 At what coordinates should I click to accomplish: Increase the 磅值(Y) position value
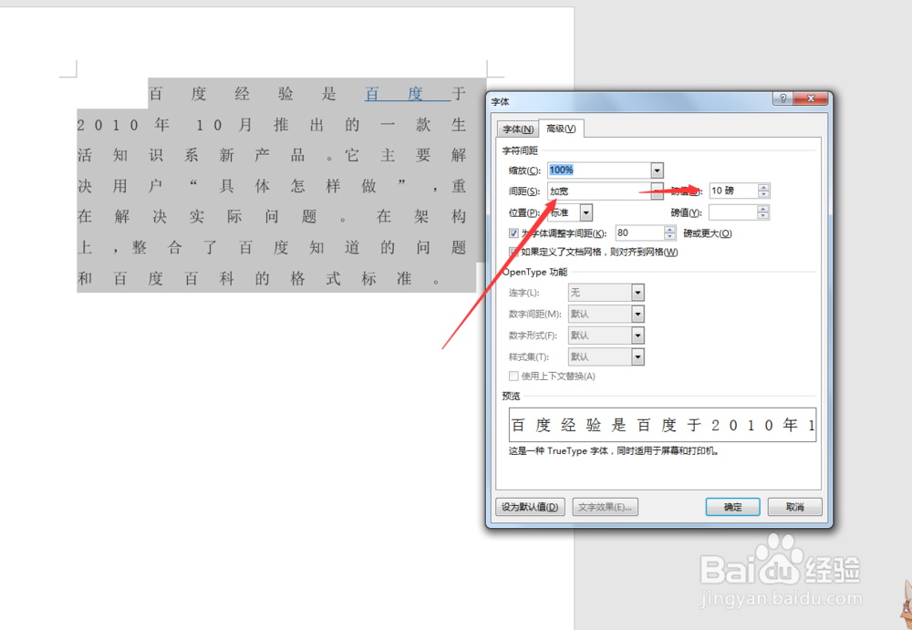click(763, 209)
